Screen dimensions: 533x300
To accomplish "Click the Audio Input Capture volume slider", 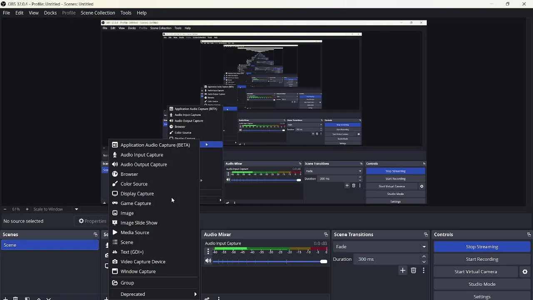I will (270, 261).
